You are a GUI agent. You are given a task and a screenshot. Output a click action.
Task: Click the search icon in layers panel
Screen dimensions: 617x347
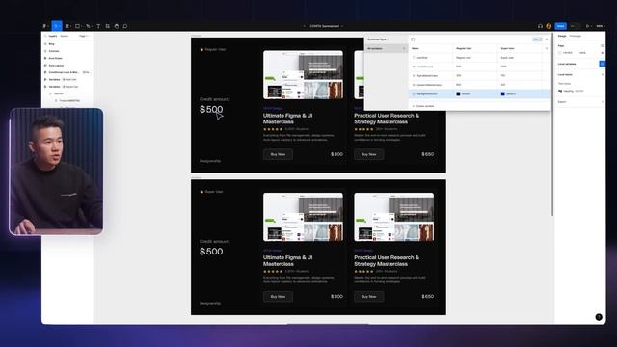(45, 36)
